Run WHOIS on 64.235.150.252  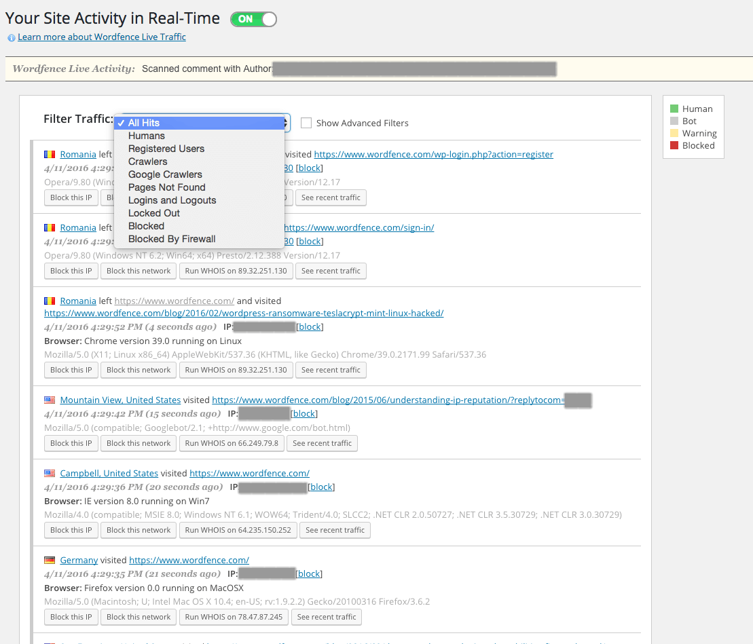click(x=238, y=530)
